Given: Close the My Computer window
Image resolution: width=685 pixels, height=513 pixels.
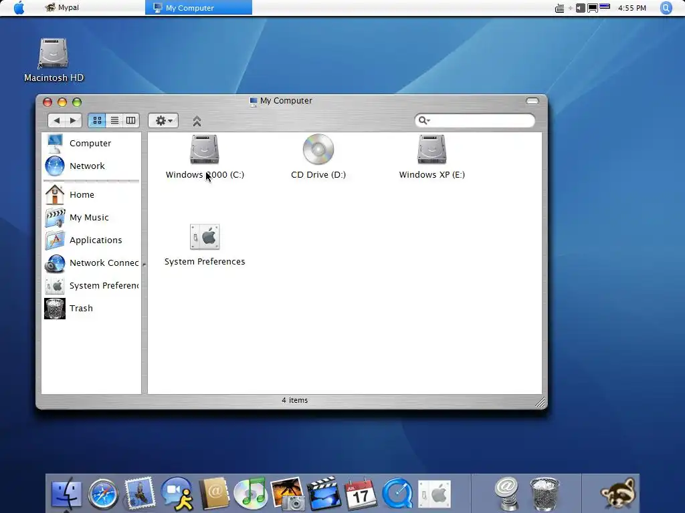Looking at the screenshot, I should pyautogui.click(x=47, y=102).
